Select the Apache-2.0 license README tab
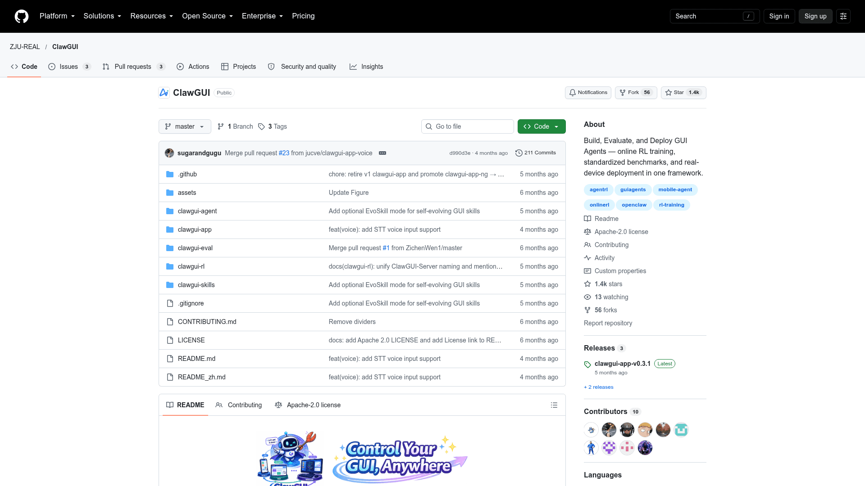865x486 pixels. [308, 405]
